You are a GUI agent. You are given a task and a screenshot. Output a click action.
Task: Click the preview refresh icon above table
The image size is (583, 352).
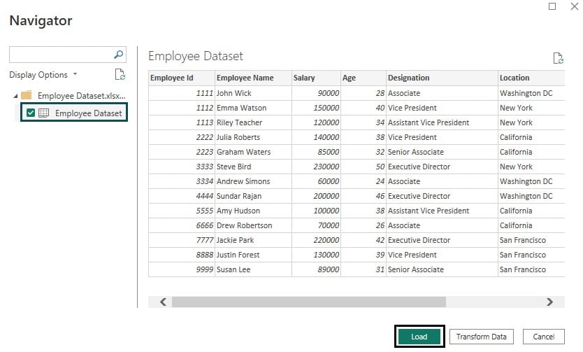tap(558, 58)
